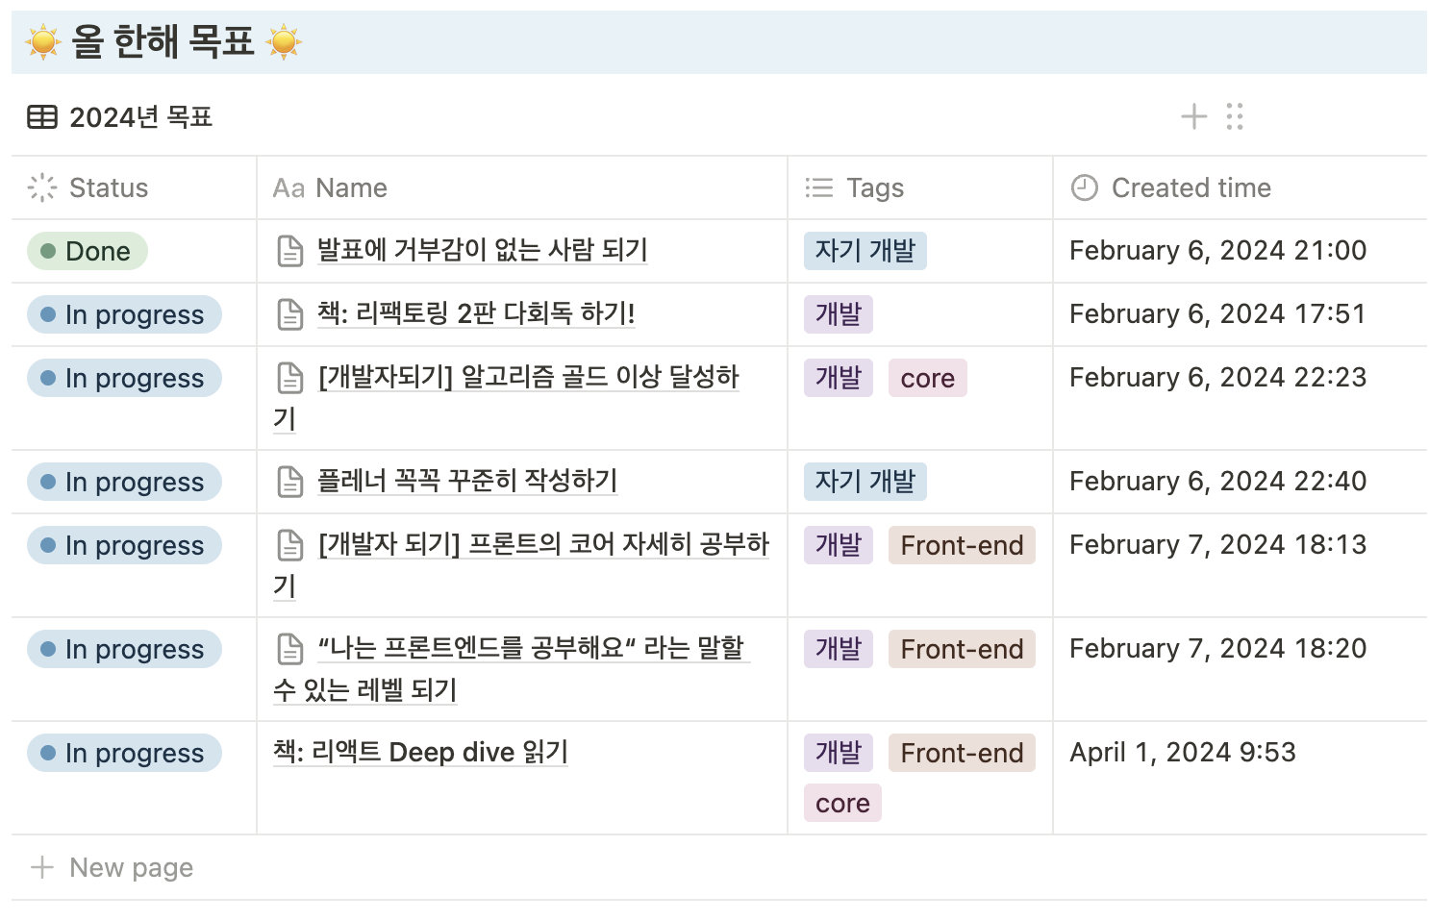Open the six-dot drag handle menu
Screen dimensions: 1429x921
point(1235,117)
